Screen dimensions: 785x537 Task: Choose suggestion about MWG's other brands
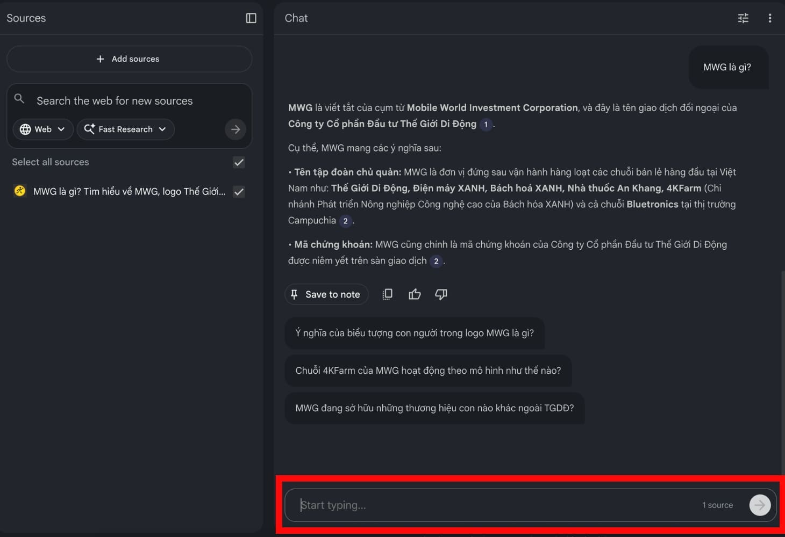(x=434, y=408)
